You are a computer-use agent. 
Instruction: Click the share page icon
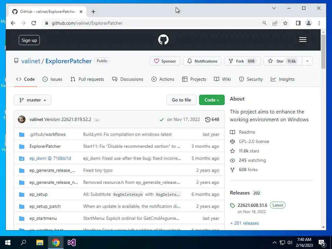275,23
